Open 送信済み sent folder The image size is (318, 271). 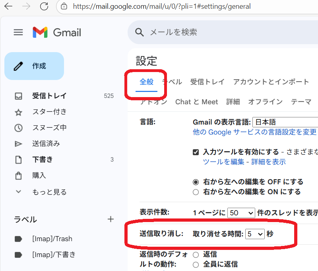coord(46,144)
